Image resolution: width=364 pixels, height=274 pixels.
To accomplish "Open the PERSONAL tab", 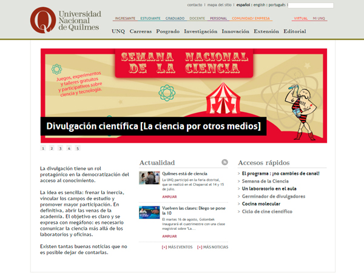I will coord(218,18).
